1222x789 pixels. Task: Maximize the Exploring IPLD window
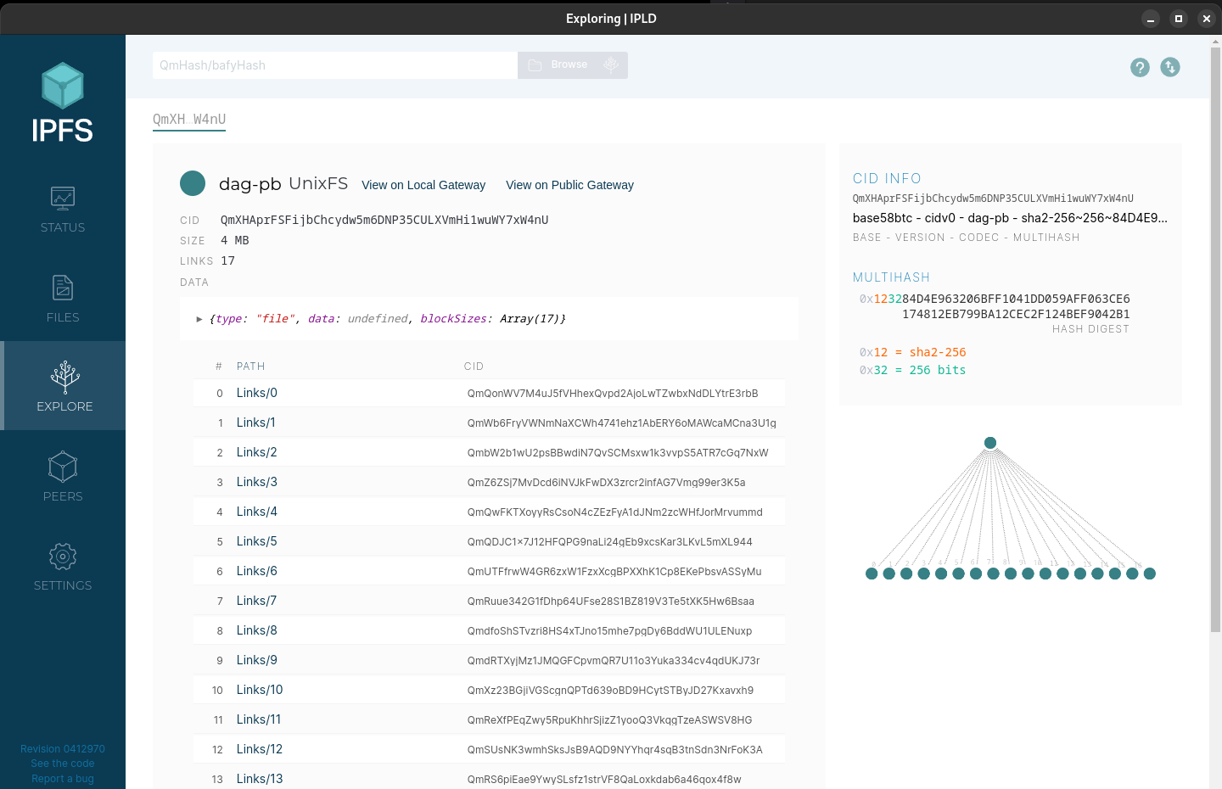[1179, 19]
